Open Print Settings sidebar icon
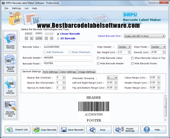Screen dimensions: 170x138 point(10,86)
